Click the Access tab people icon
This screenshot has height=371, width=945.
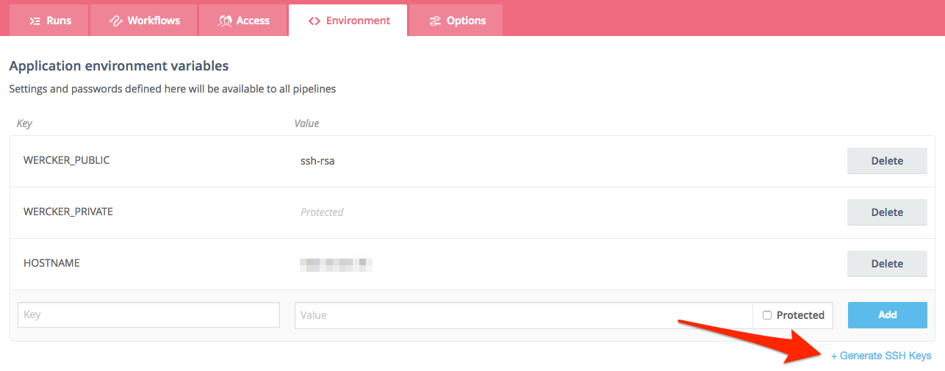click(225, 21)
